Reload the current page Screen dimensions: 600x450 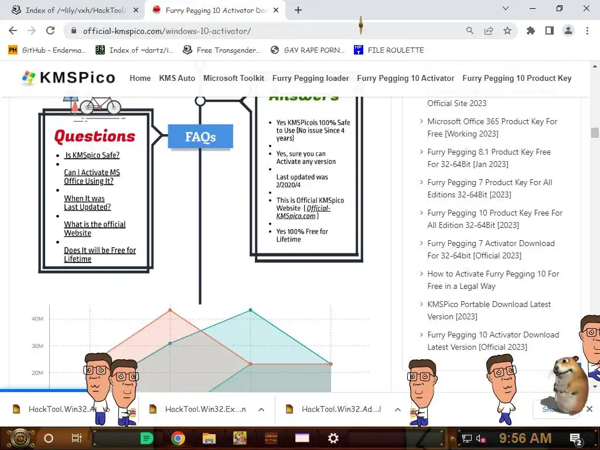pos(50,30)
